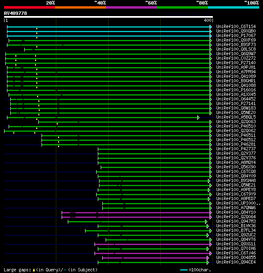Click the cyan ~100% legend segment

(233, 7)
